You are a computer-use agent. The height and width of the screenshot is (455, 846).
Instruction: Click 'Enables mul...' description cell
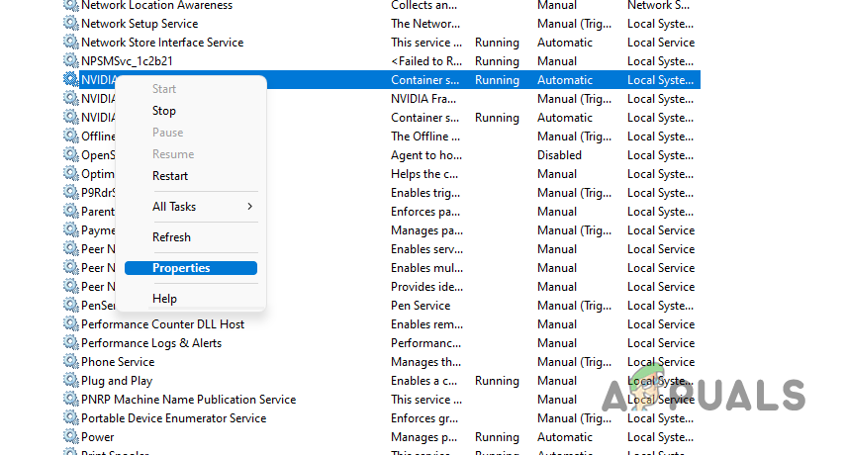pos(426,268)
